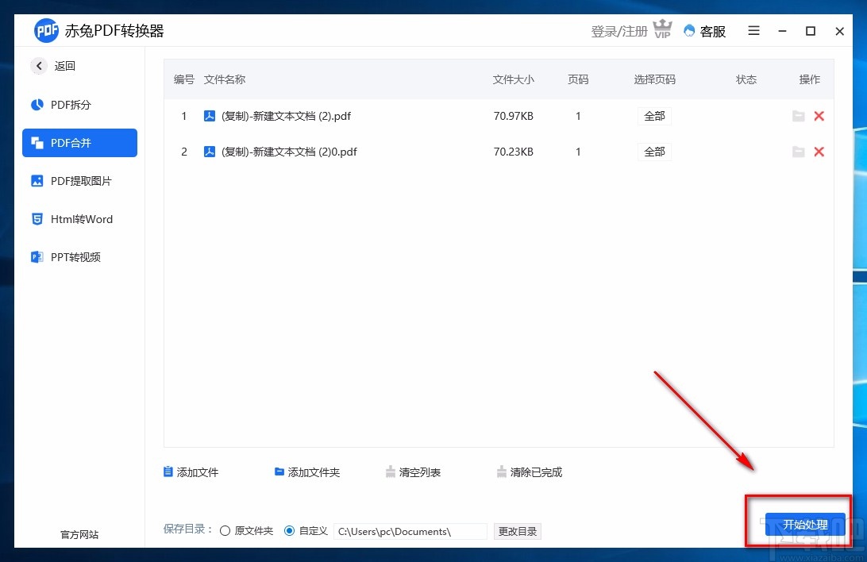The width and height of the screenshot is (867, 562).
Task: Open the hamburger menu
Action: [753, 30]
